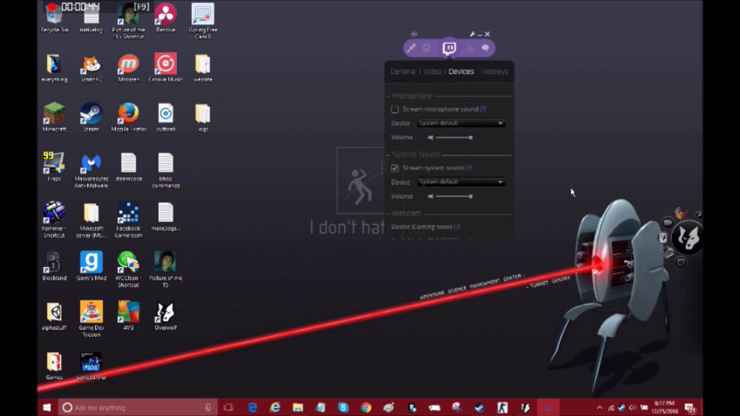Open the Windows Start button

[47, 407]
